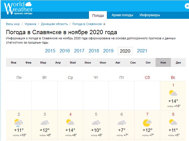The image size is (189, 141).
Task: Click the cloud icon on November 6
Action: (x=122, y=122)
